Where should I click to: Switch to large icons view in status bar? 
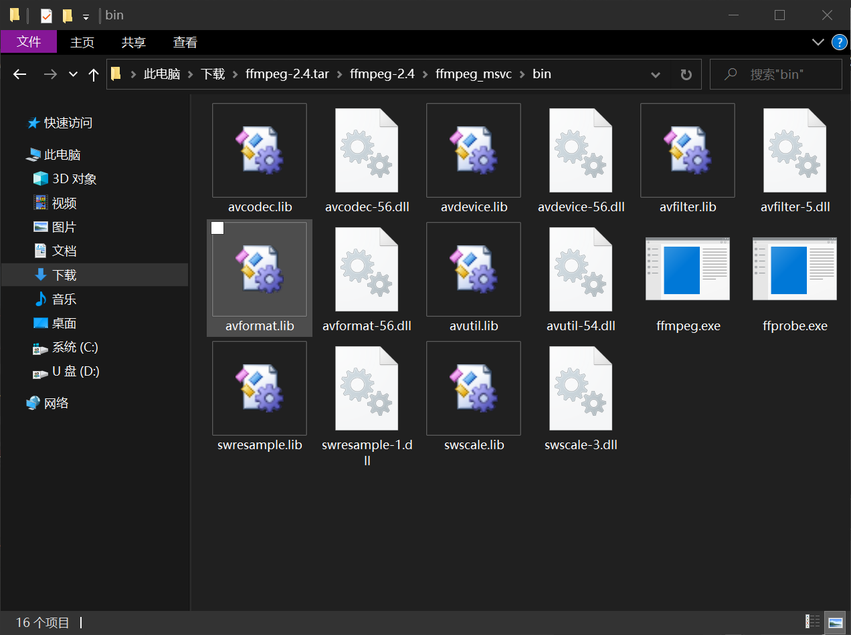pyautogui.click(x=835, y=622)
